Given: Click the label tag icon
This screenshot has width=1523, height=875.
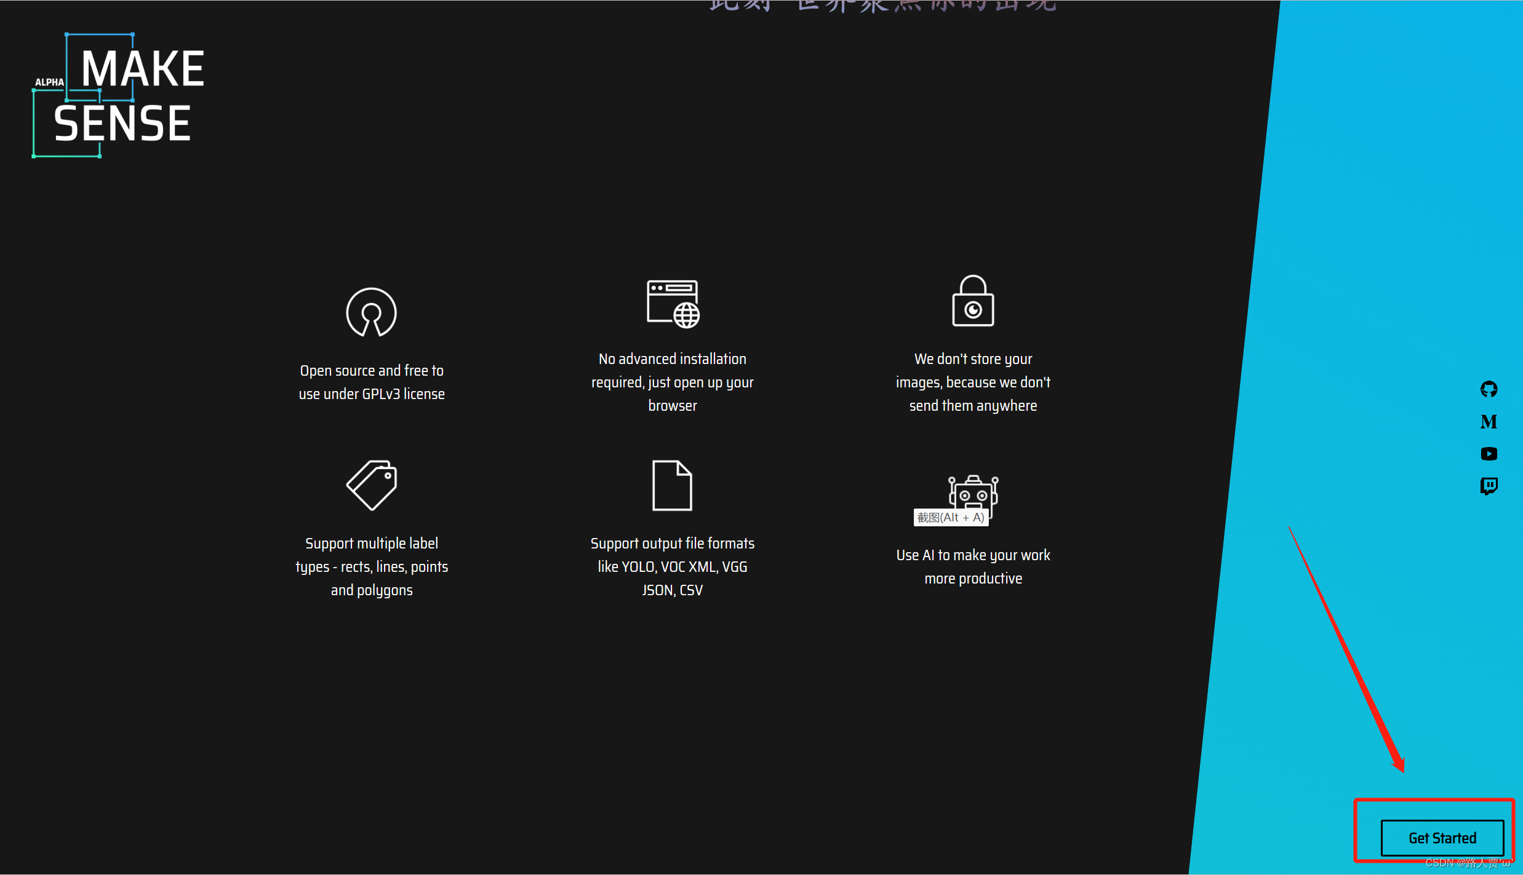Looking at the screenshot, I should tap(371, 485).
